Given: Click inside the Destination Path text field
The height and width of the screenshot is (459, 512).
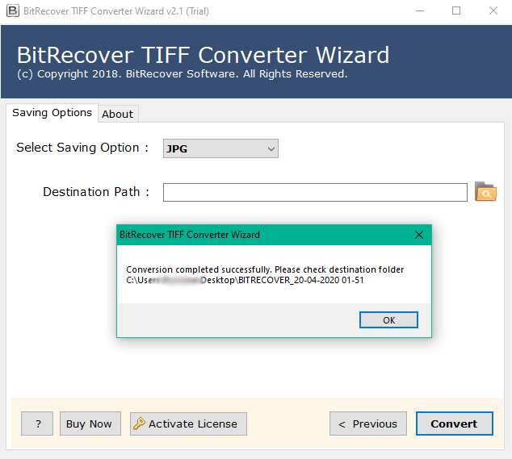Looking at the screenshot, I should click(x=315, y=192).
